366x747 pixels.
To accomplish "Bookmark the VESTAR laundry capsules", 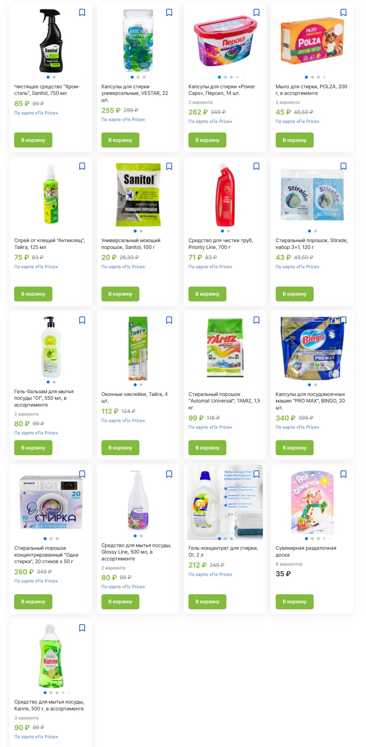I will pos(169,13).
